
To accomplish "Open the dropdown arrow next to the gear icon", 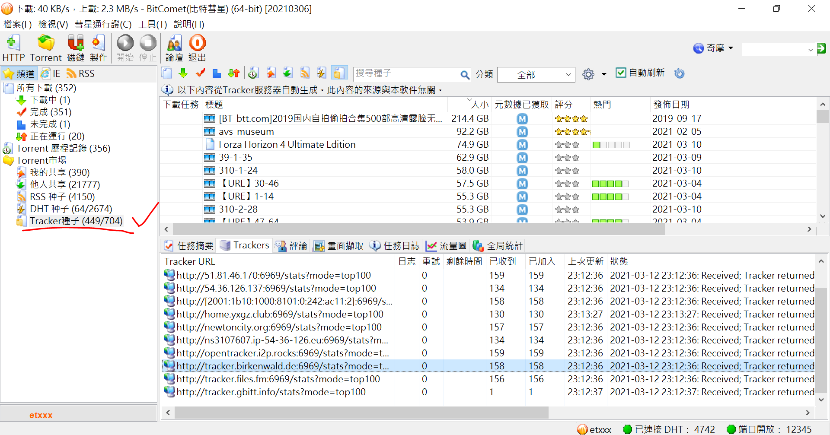I will (604, 74).
